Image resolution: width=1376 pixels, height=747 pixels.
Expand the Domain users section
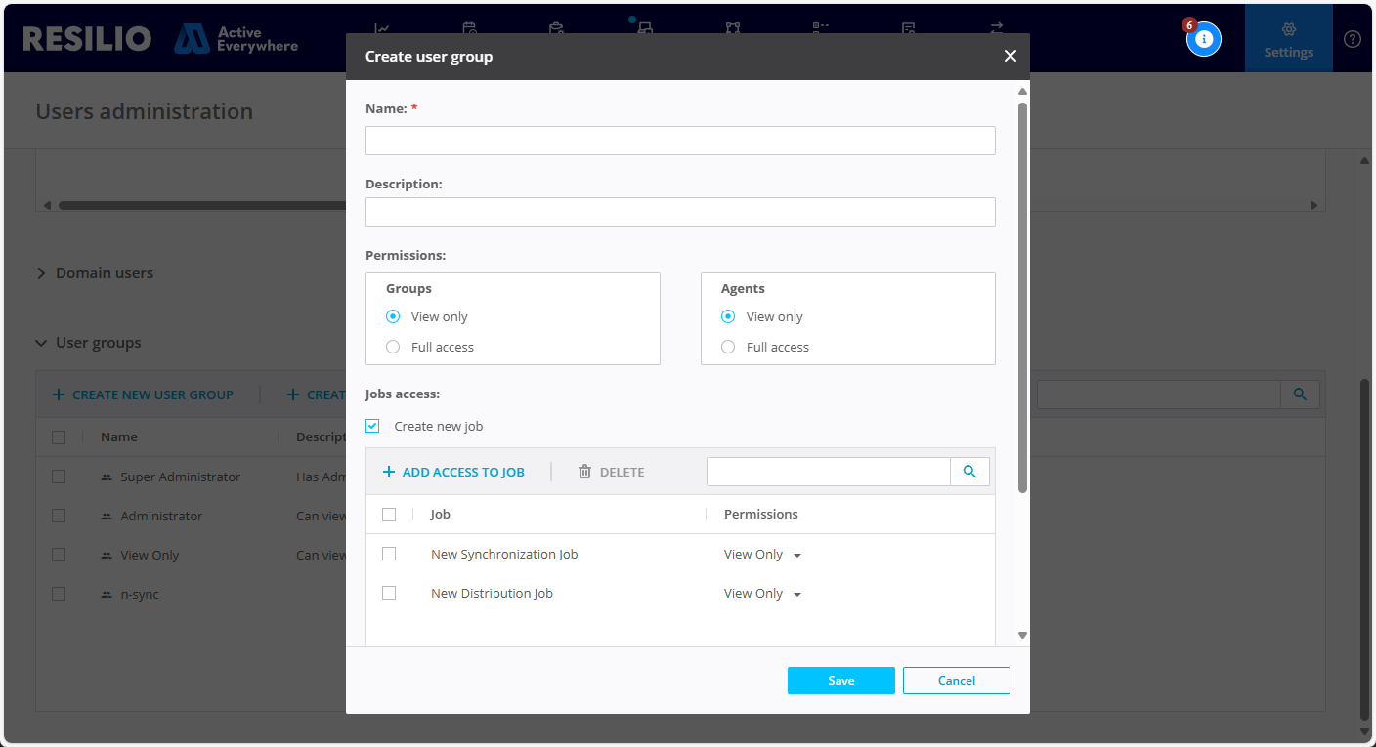(42, 273)
